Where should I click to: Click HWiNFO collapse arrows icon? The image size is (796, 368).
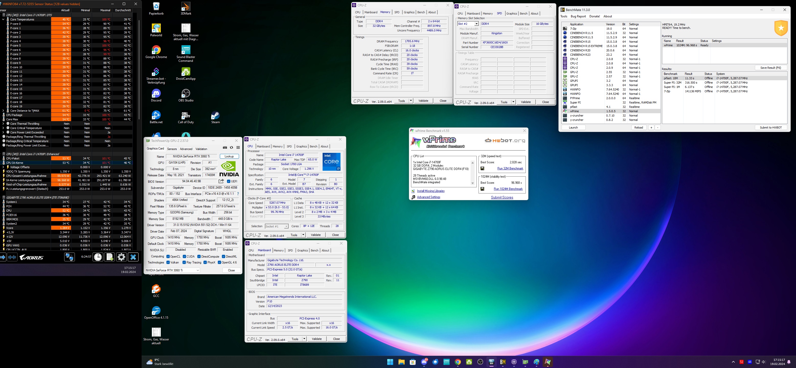pyautogui.click(x=12, y=257)
